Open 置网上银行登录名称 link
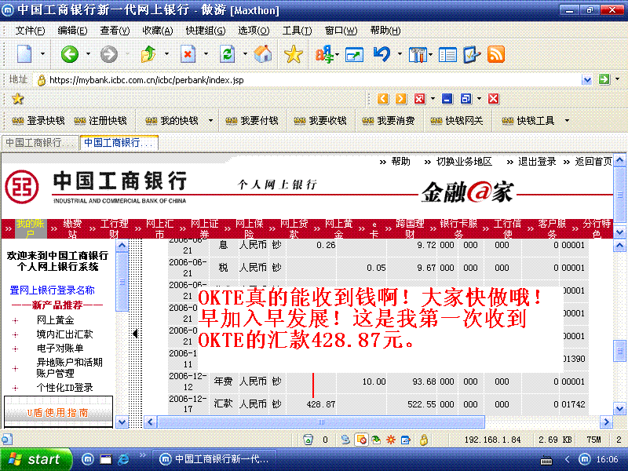 [52, 290]
